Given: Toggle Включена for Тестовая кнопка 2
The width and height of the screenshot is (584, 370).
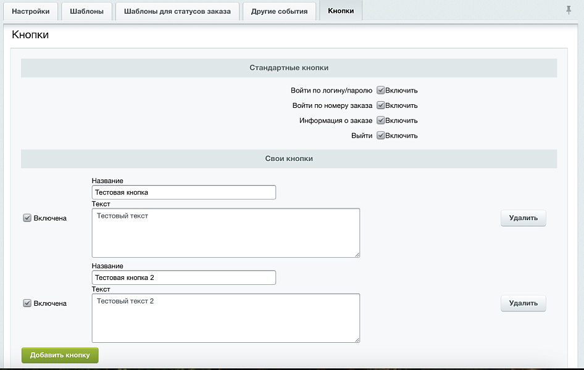Looking at the screenshot, I should (27, 303).
